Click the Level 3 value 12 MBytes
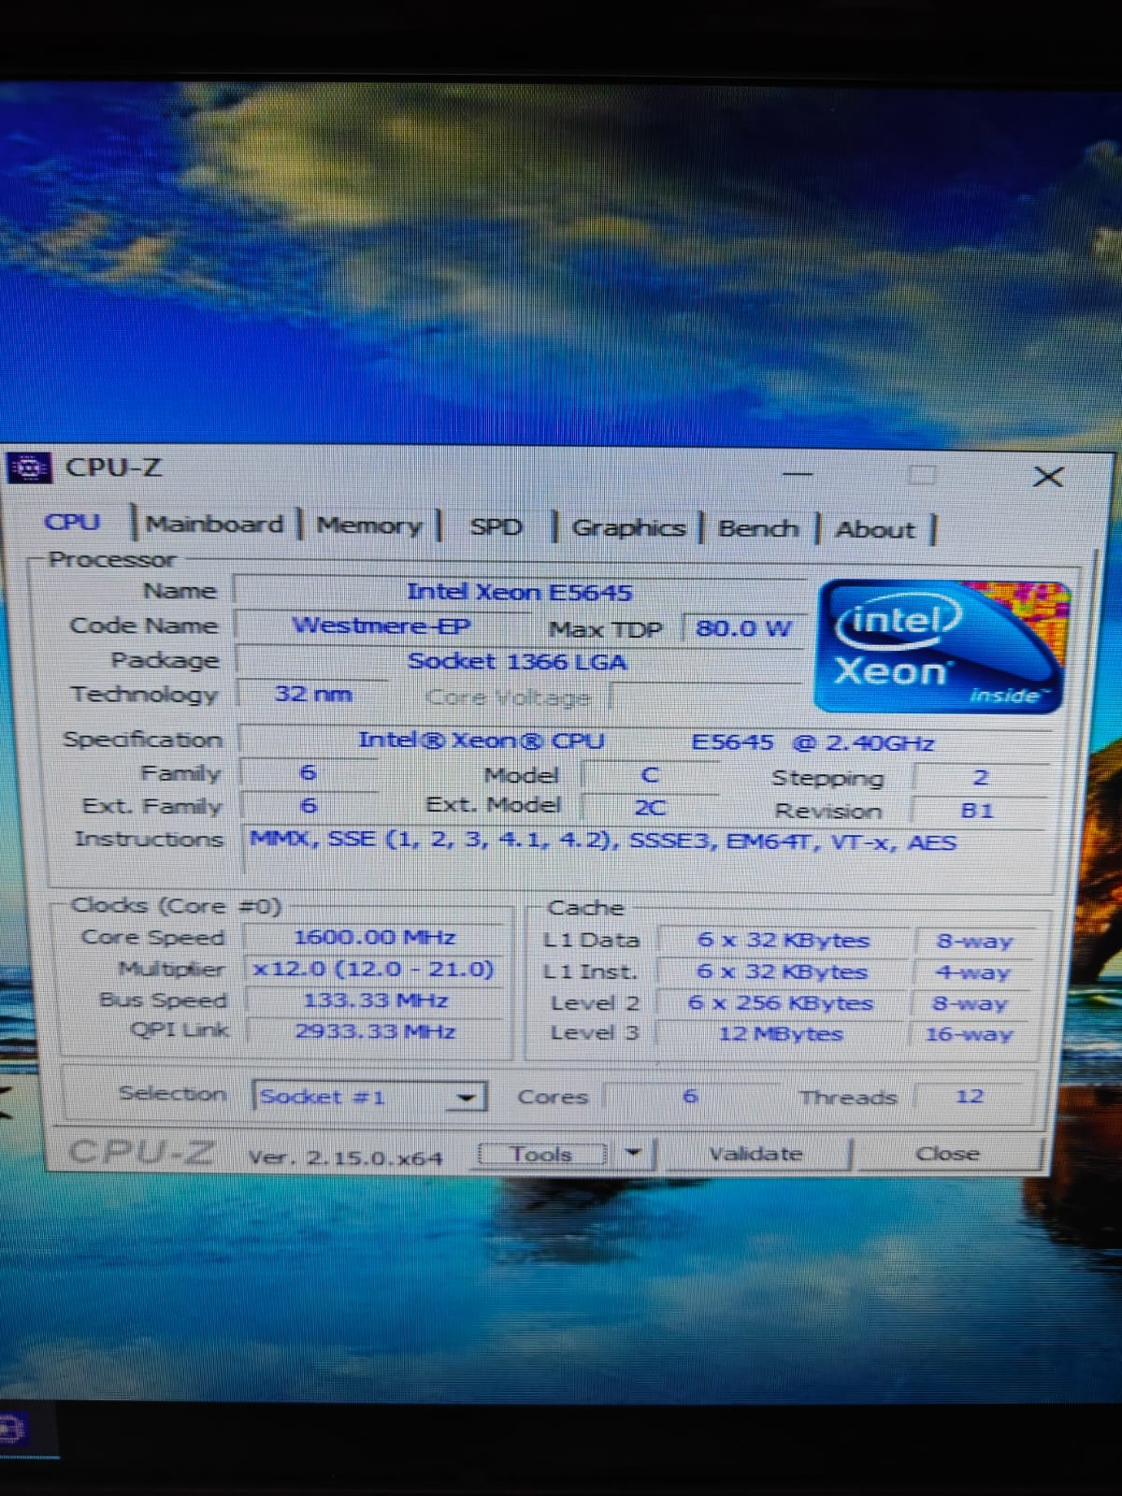 pyautogui.click(x=782, y=1034)
